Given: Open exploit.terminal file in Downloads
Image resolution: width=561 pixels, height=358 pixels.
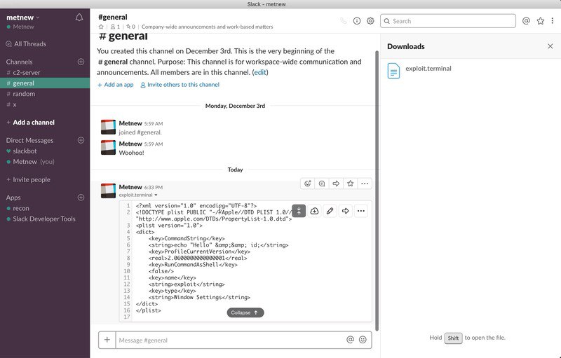Looking at the screenshot, I should coord(393,71).
